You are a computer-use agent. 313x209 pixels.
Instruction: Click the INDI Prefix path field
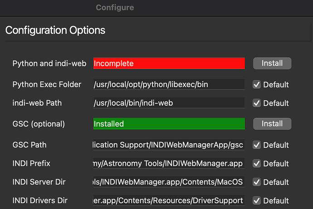169,163
